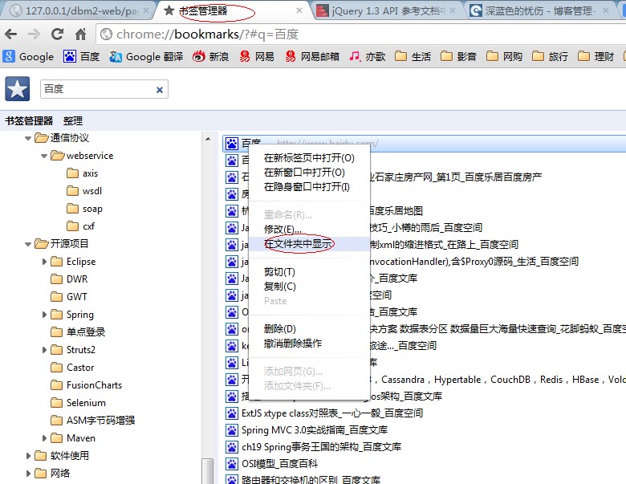Open the 理财 bookmarks folder
This screenshot has height=484, width=626.
596,56
